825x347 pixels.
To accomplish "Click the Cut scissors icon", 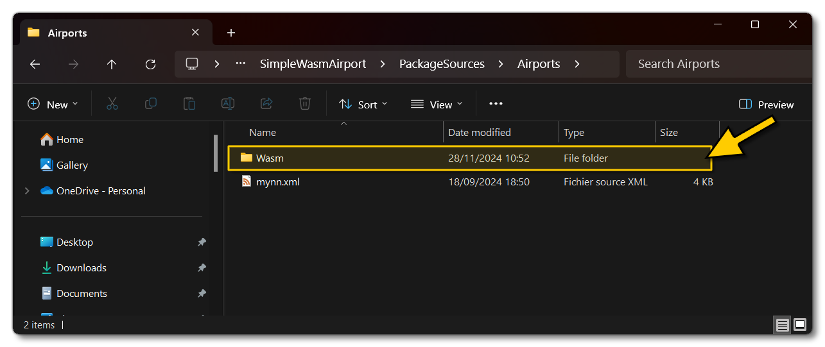I will (112, 104).
